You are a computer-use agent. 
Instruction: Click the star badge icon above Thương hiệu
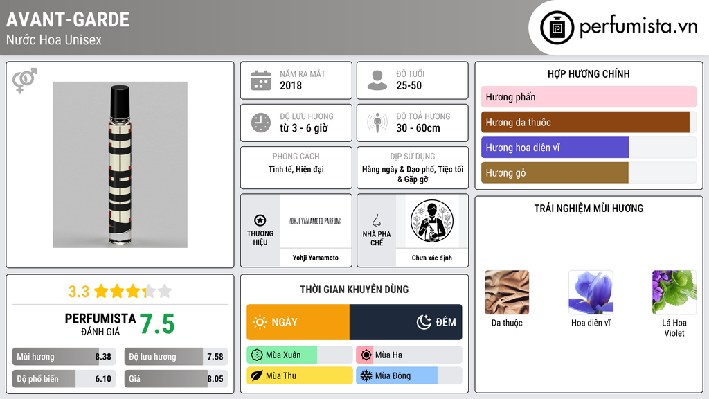click(x=260, y=220)
